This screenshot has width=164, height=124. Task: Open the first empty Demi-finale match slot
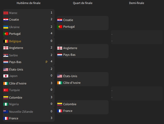pos(137,37)
